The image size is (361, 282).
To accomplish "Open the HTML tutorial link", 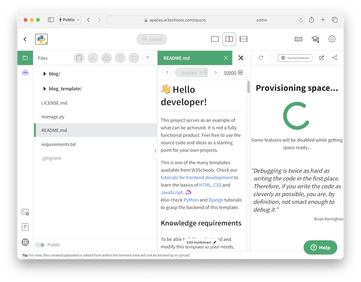I will (205, 185).
